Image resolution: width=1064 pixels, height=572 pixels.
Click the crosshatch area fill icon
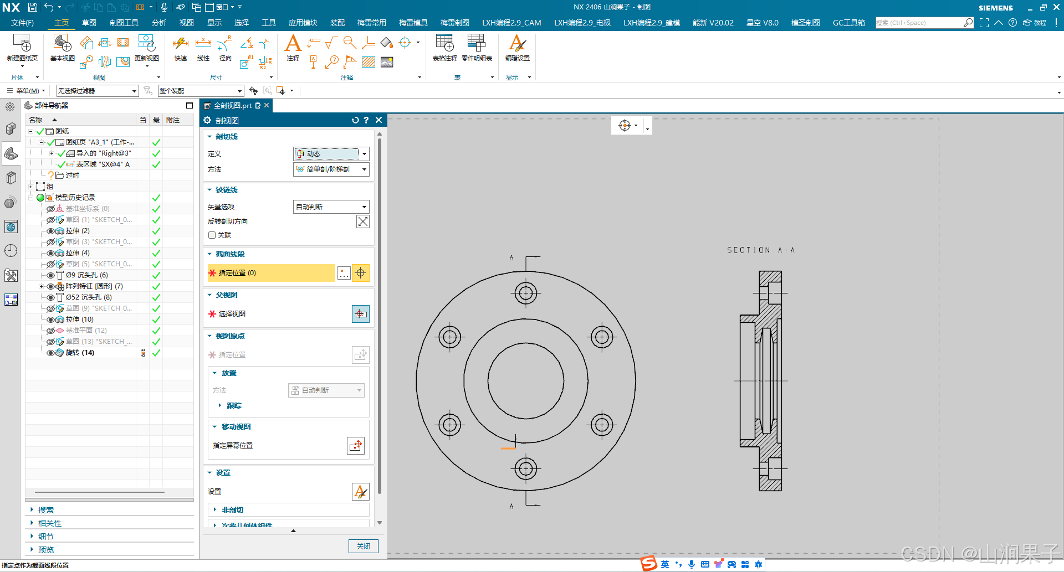point(369,62)
